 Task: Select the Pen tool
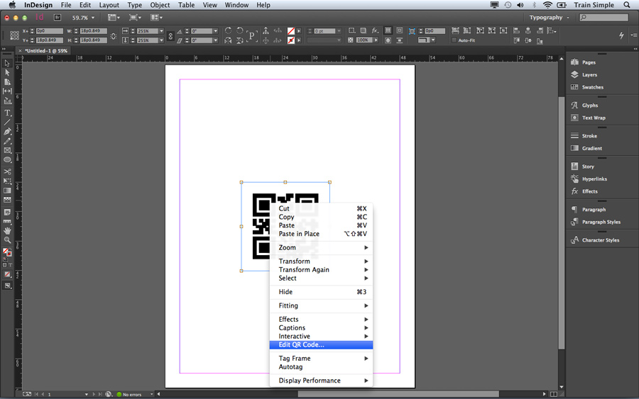pyautogui.click(x=7, y=131)
